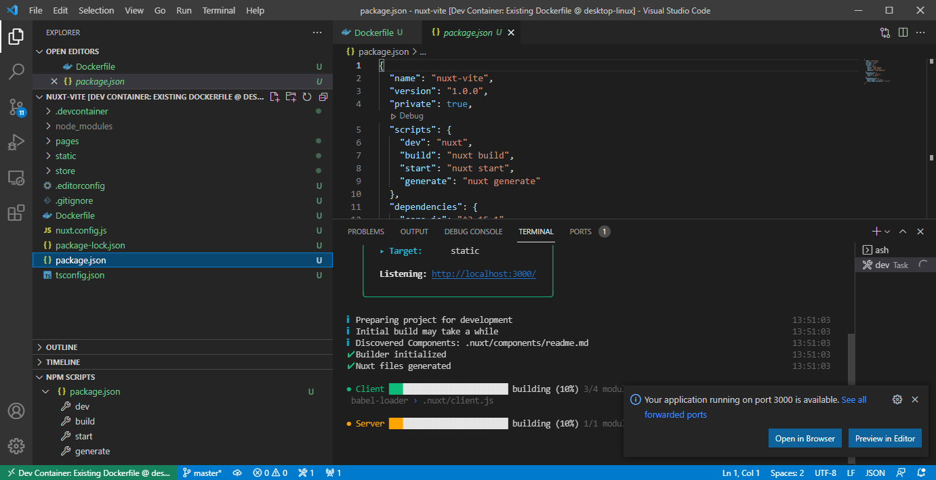Viewport: 936px width, 480px height.
Task: Maximize the terminal panel with the up chevron
Action: [x=903, y=232]
